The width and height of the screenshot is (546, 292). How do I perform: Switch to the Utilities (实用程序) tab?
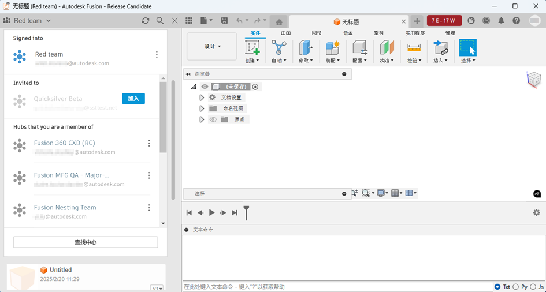point(415,33)
